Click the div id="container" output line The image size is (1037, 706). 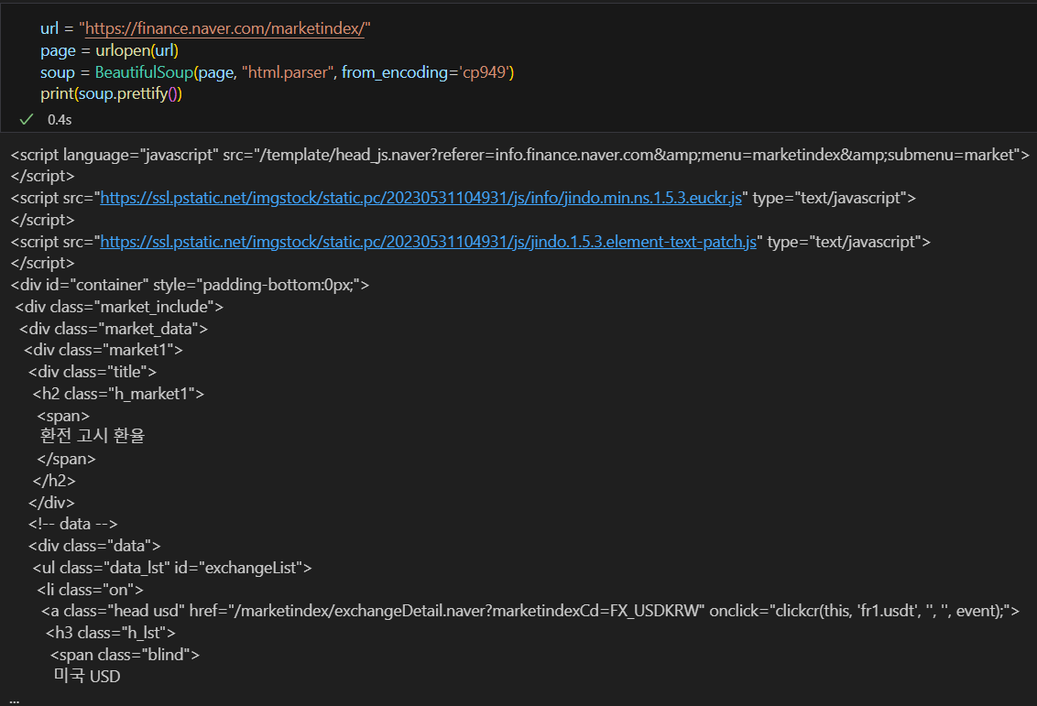[x=190, y=285]
